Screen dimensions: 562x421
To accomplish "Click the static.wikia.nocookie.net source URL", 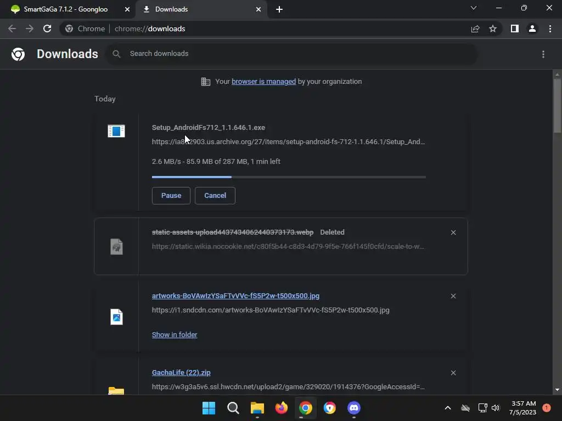I will pyautogui.click(x=288, y=247).
